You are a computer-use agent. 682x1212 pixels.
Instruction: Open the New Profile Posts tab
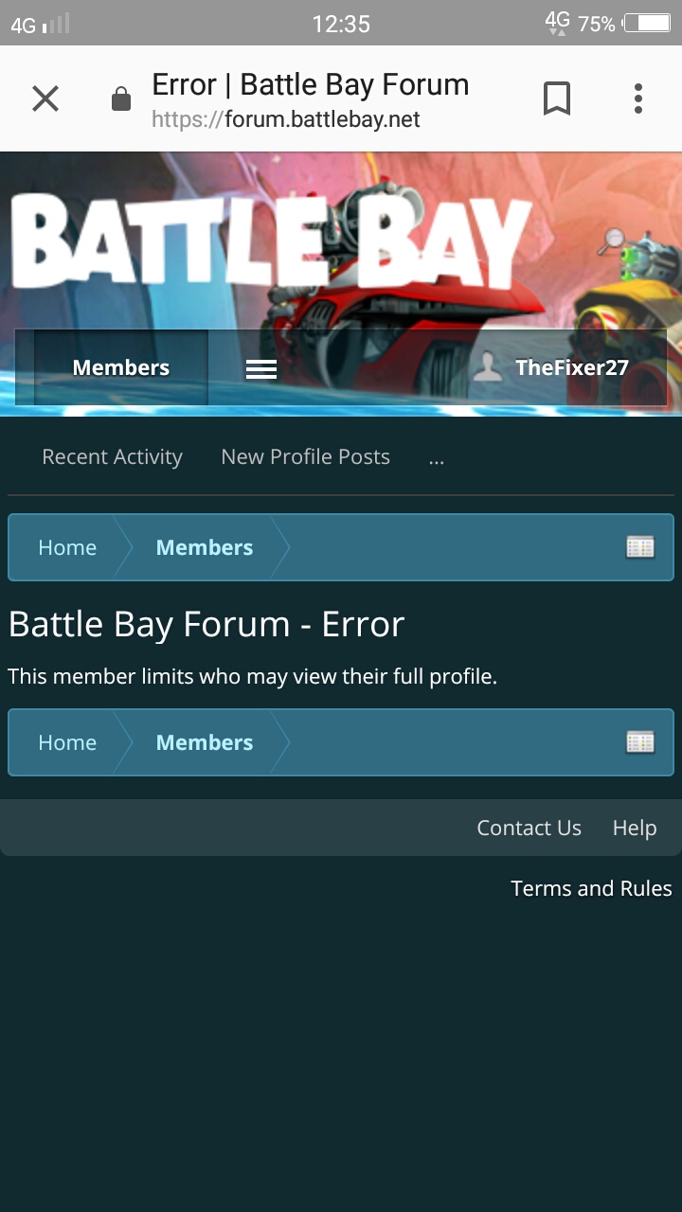(306, 457)
